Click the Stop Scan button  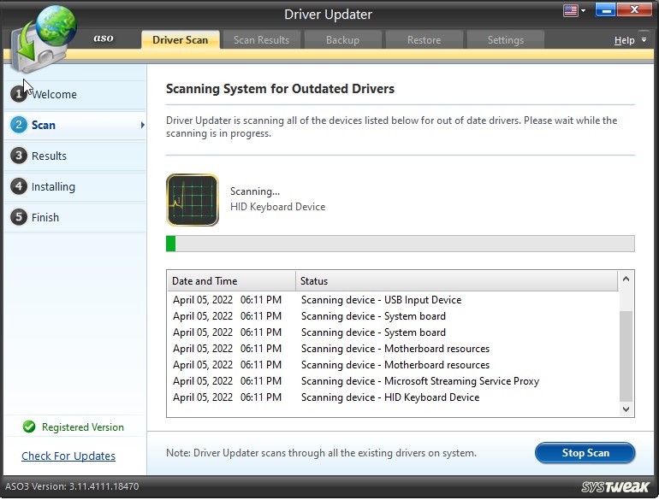coord(585,452)
